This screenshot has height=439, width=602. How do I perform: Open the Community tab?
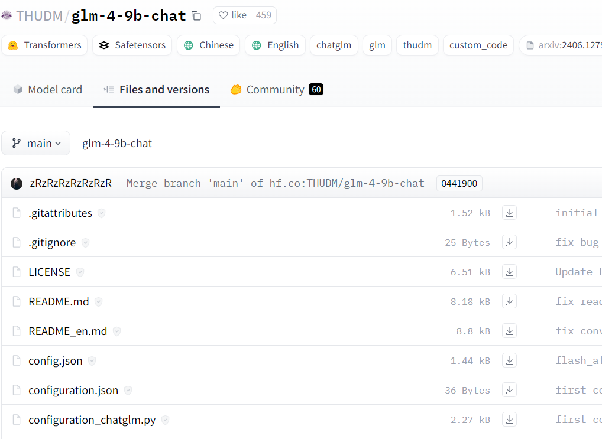pos(276,89)
